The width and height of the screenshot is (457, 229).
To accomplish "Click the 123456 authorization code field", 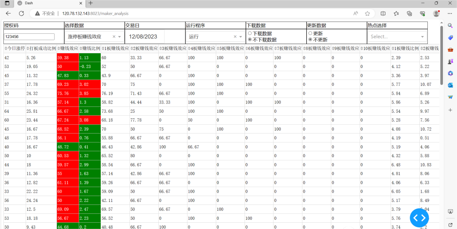I will coord(30,37).
